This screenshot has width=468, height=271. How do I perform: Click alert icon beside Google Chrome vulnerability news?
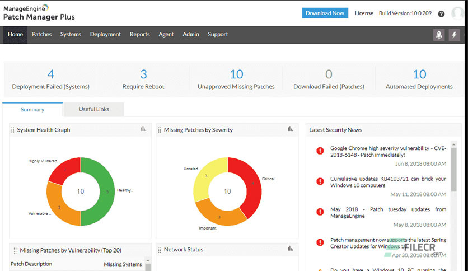coord(320,151)
